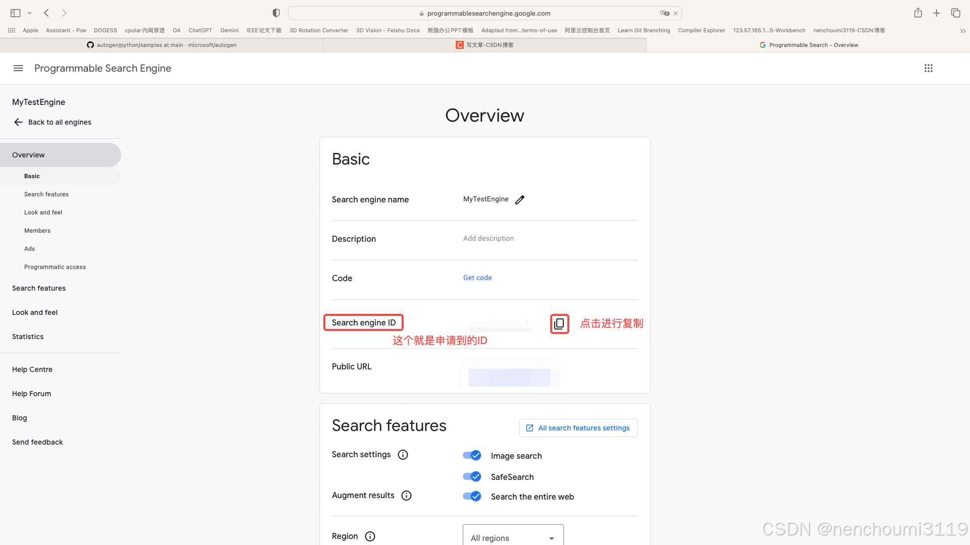Image resolution: width=970 pixels, height=545 pixels.
Task: Open the hamburger navigation menu
Action: [18, 68]
